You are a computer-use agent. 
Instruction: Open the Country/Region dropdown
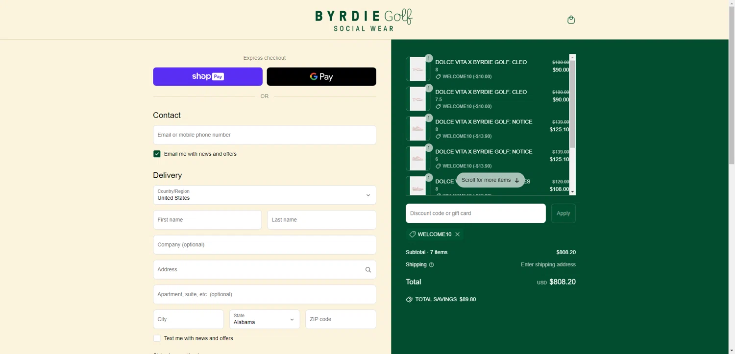point(265,195)
